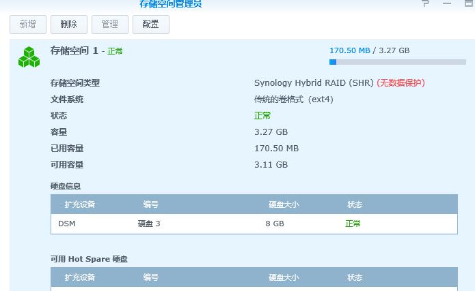Maximize the storage manager window

[469, 3]
